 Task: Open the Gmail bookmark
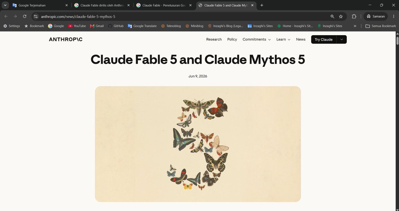click(97, 26)
